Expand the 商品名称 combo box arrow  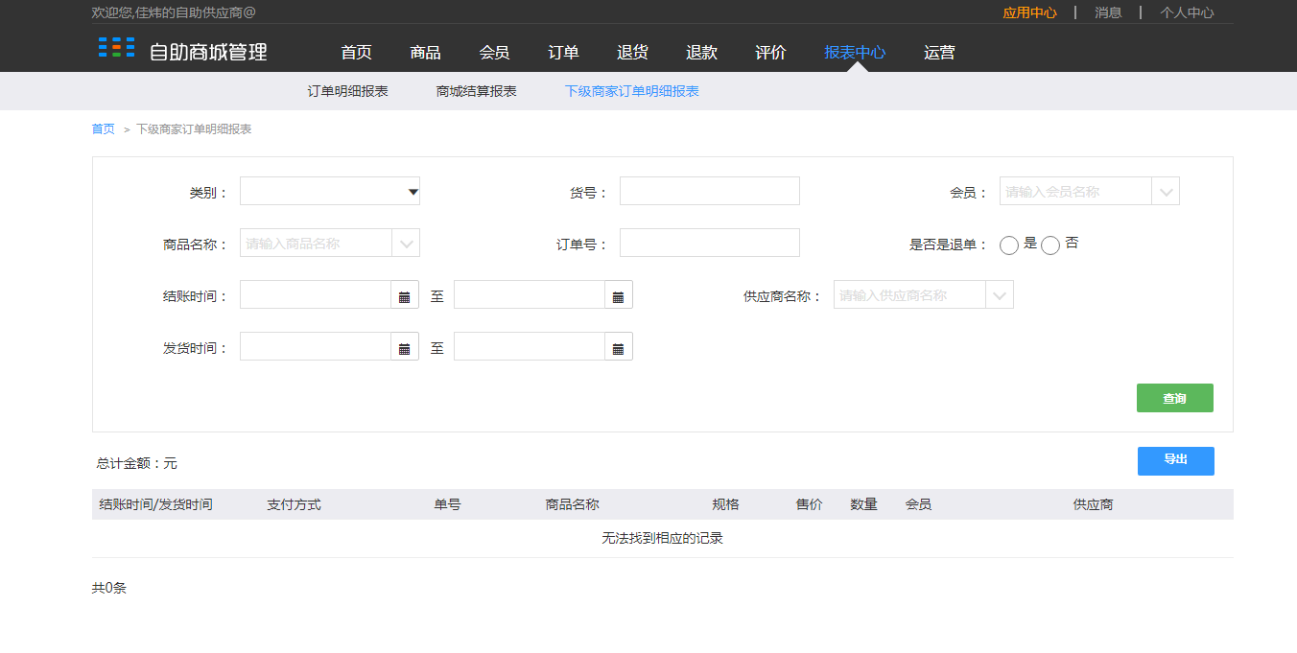407,244
